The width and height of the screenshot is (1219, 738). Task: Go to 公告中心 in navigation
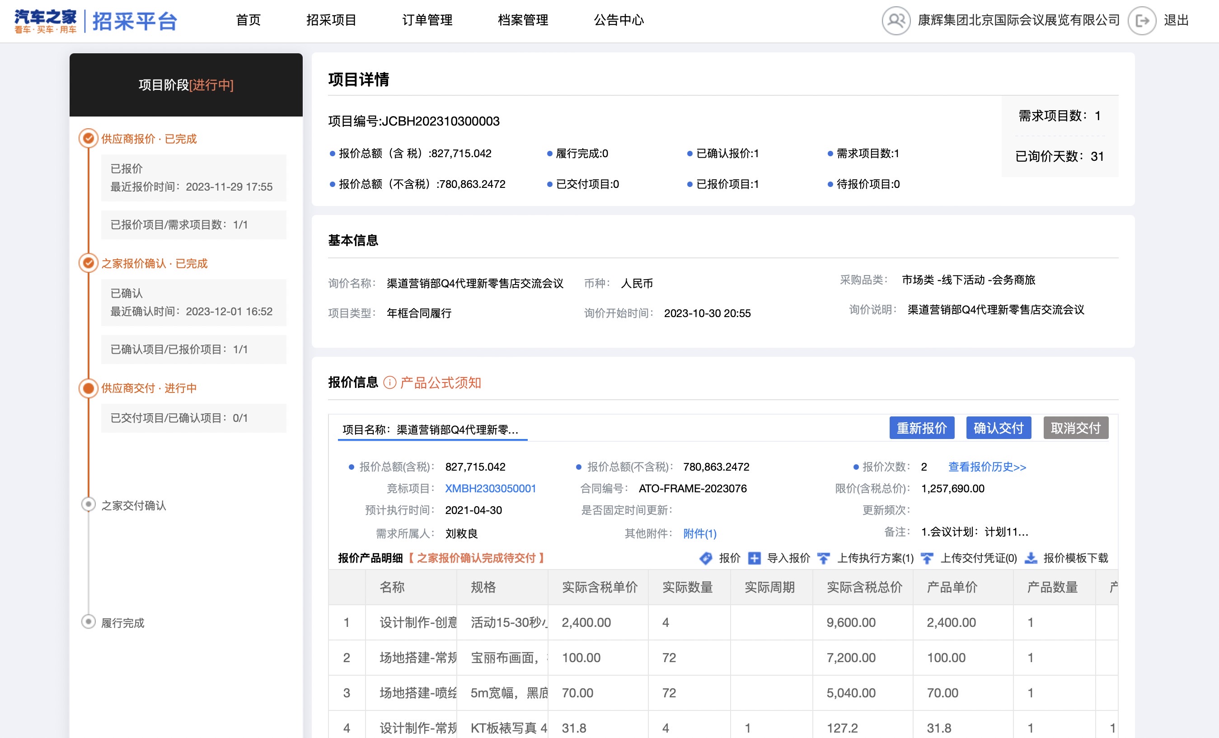tap(619, 20)
